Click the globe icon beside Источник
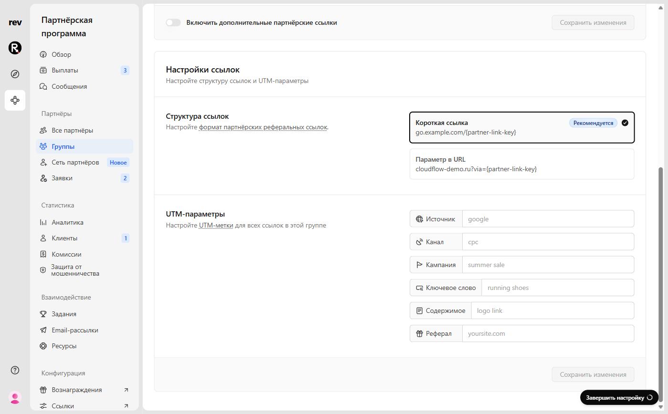Image resolution: width=668 pixels, height=414 pixels. [419, 219]
